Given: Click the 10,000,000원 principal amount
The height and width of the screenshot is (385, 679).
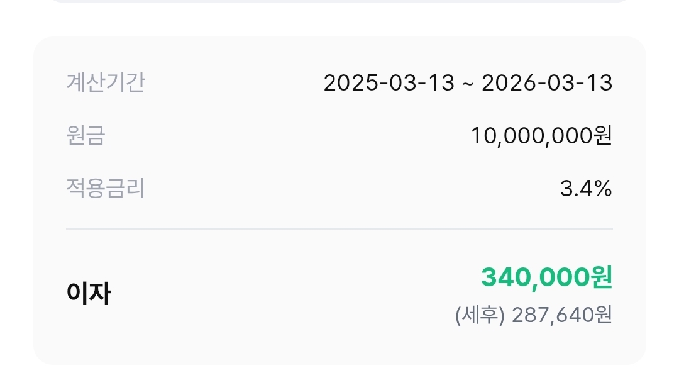Looking at the screenshot, I should tap(541, 136).
